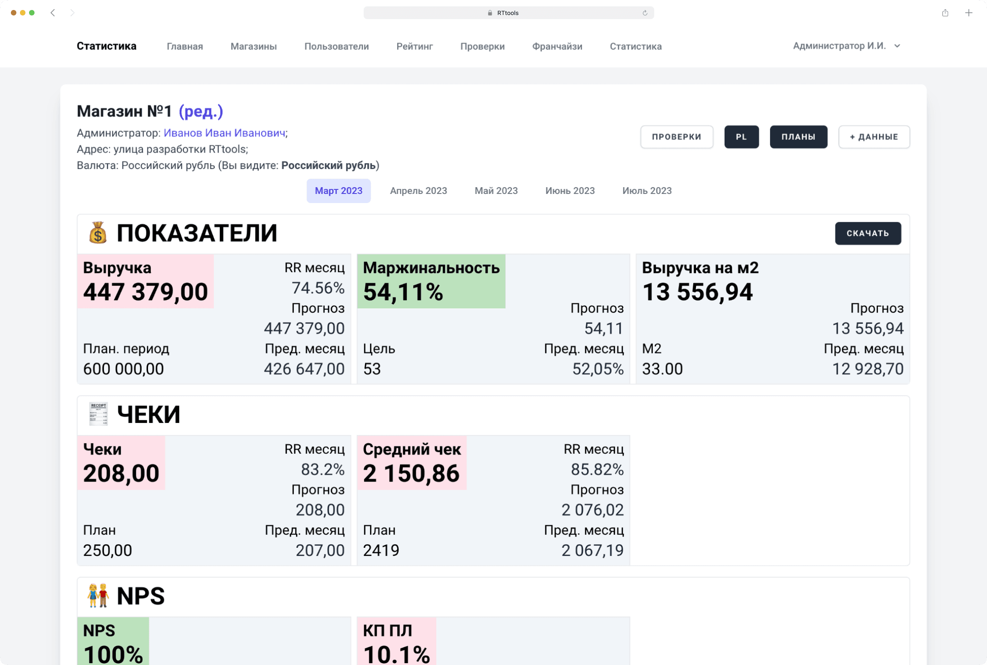
Task: Click the КП ПЛ 10.1% pink tile
Action: point(396,641)
